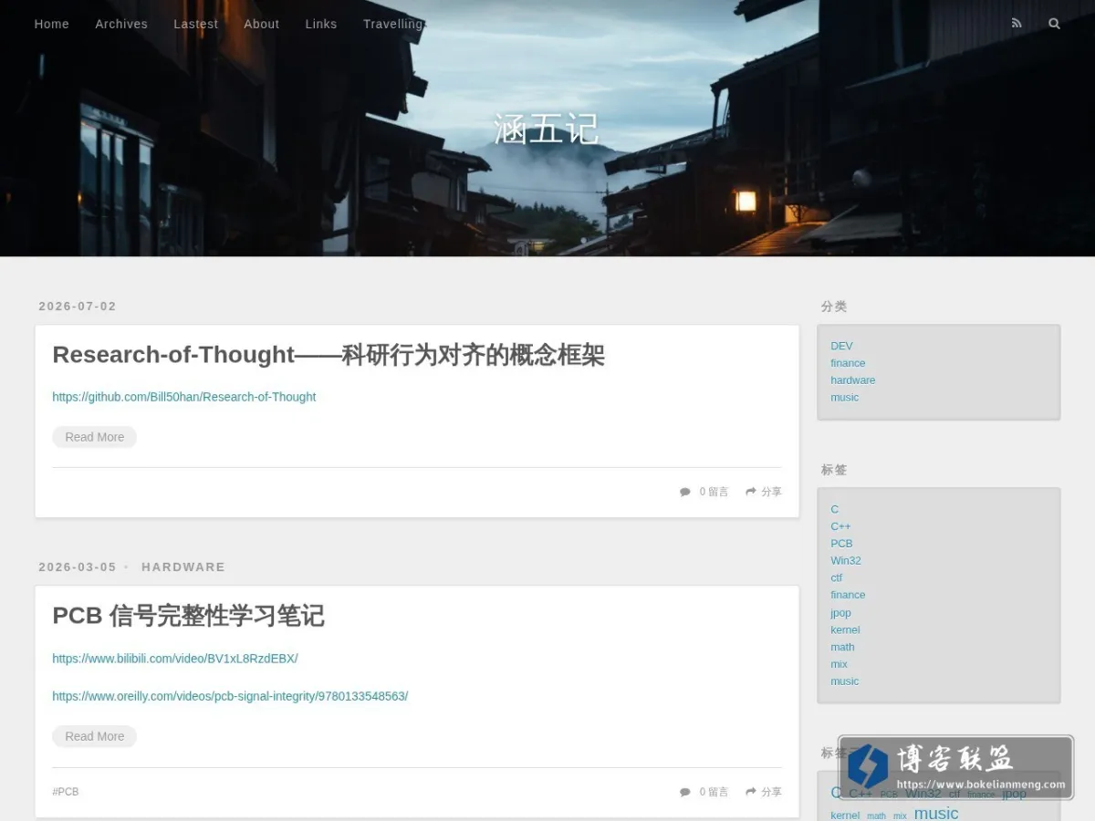Open the hardware category in the sidebar

[x=853, y=380]
